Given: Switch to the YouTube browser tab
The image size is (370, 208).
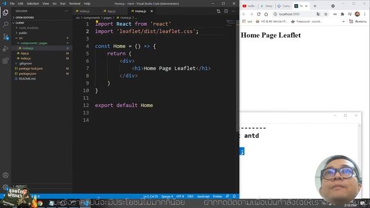Looking at the screenshot, I should pyautogui.click(x=249, y=6).
